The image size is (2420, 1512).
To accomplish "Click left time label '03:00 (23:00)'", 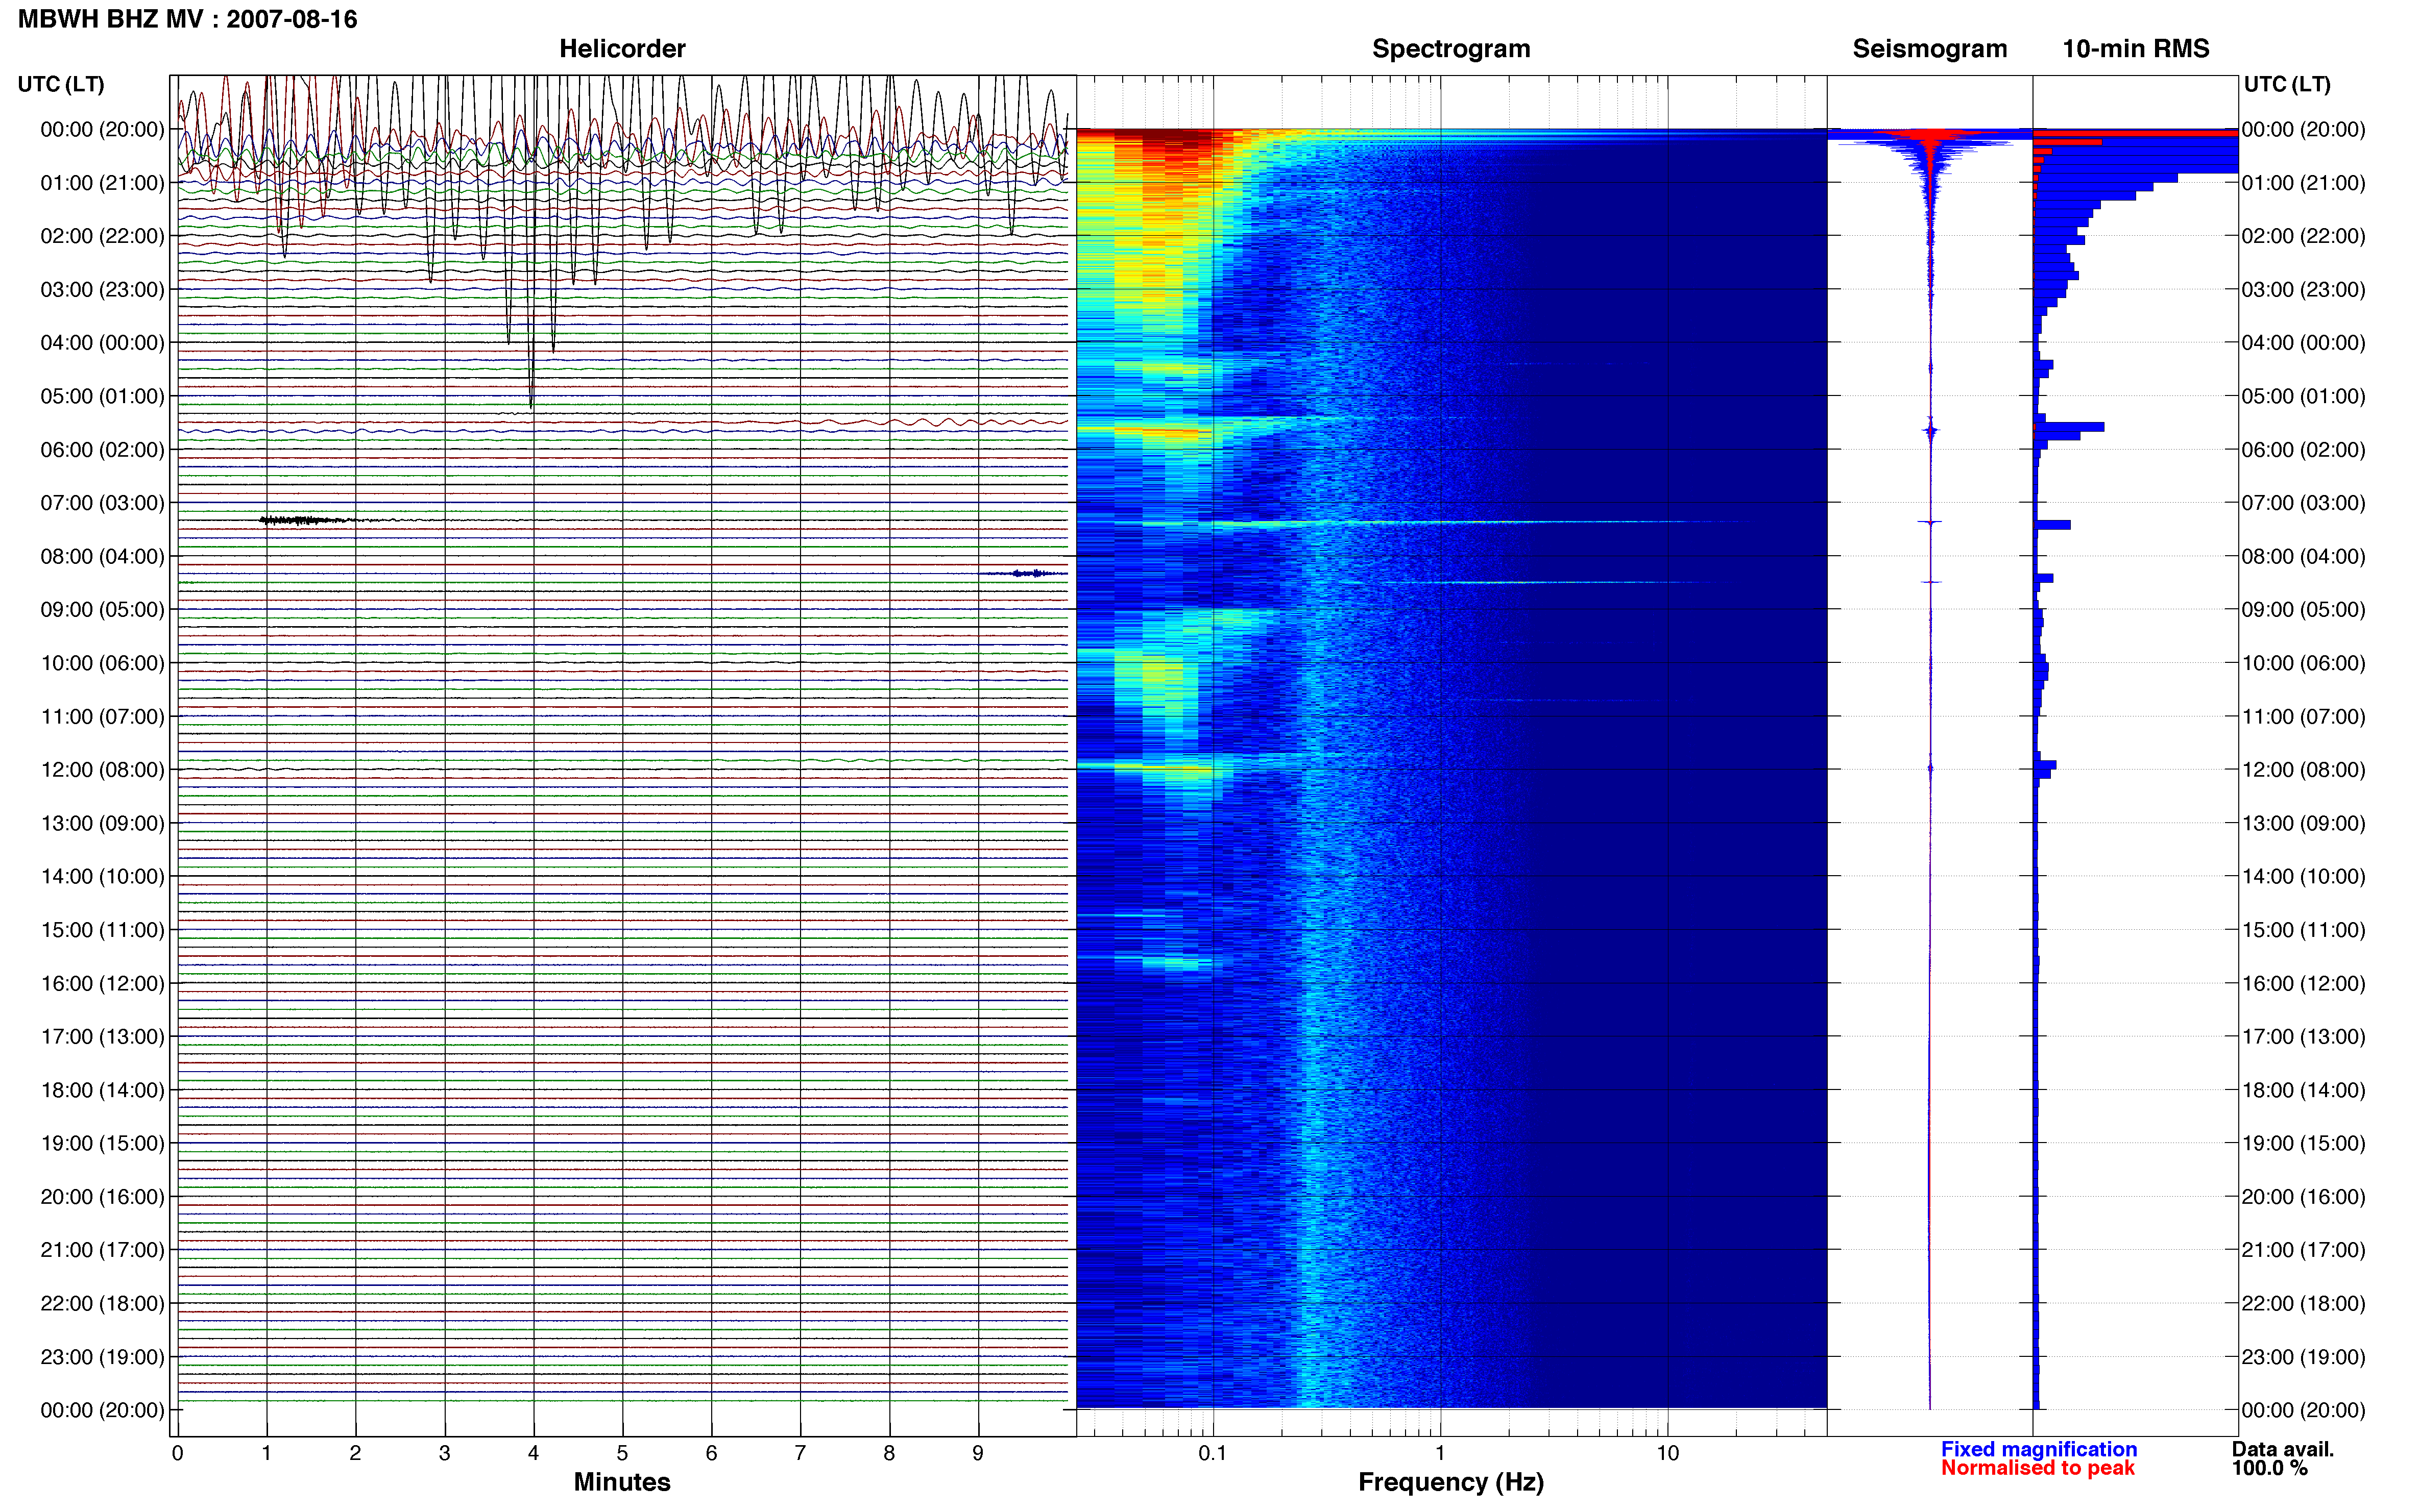I will pyautogui.click(x=102, y=289).
